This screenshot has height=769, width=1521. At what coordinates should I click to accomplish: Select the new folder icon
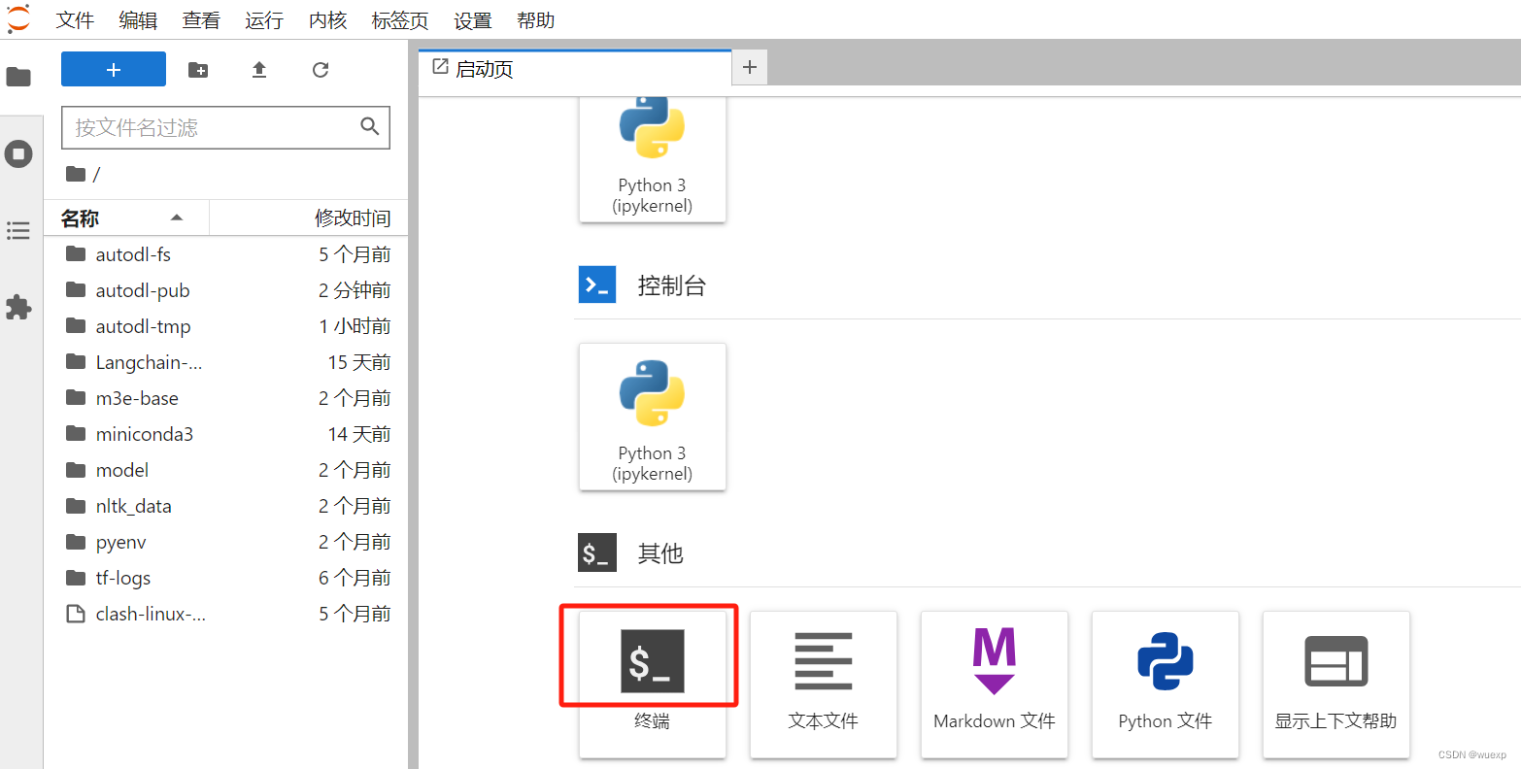pos(198,69)
